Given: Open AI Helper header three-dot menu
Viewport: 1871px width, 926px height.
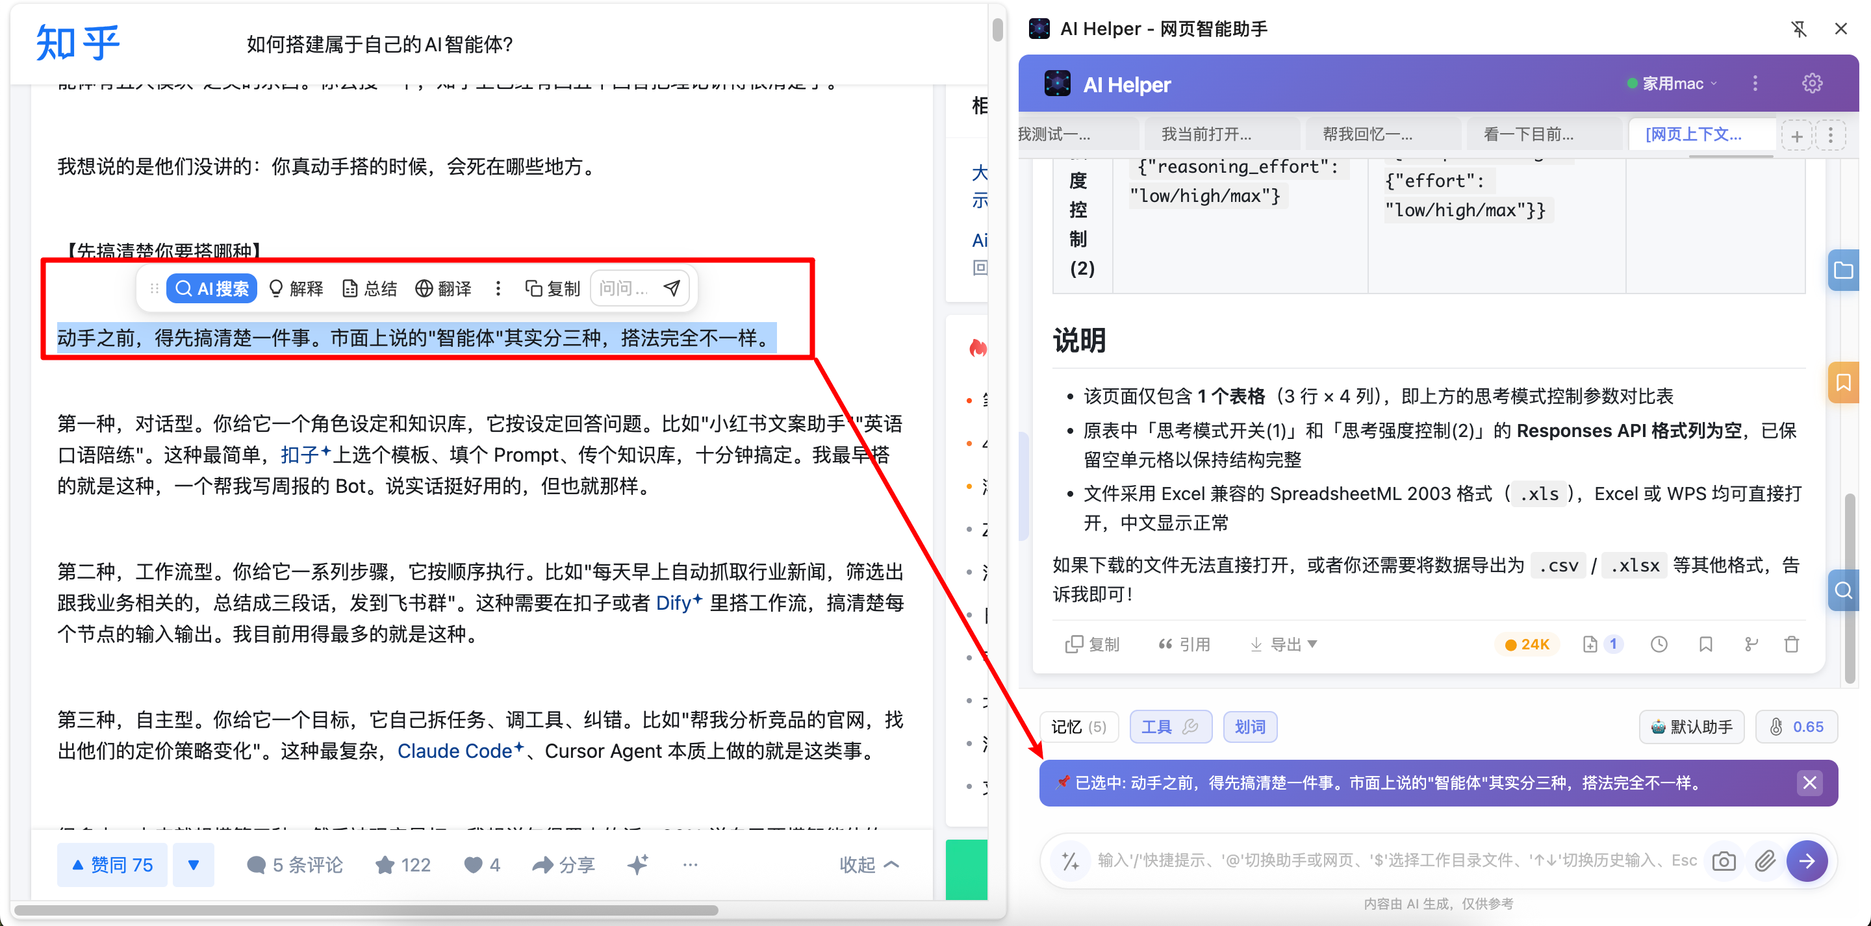Looking at the screenshot, I should pyautogui.click(x=1755, y=84).
